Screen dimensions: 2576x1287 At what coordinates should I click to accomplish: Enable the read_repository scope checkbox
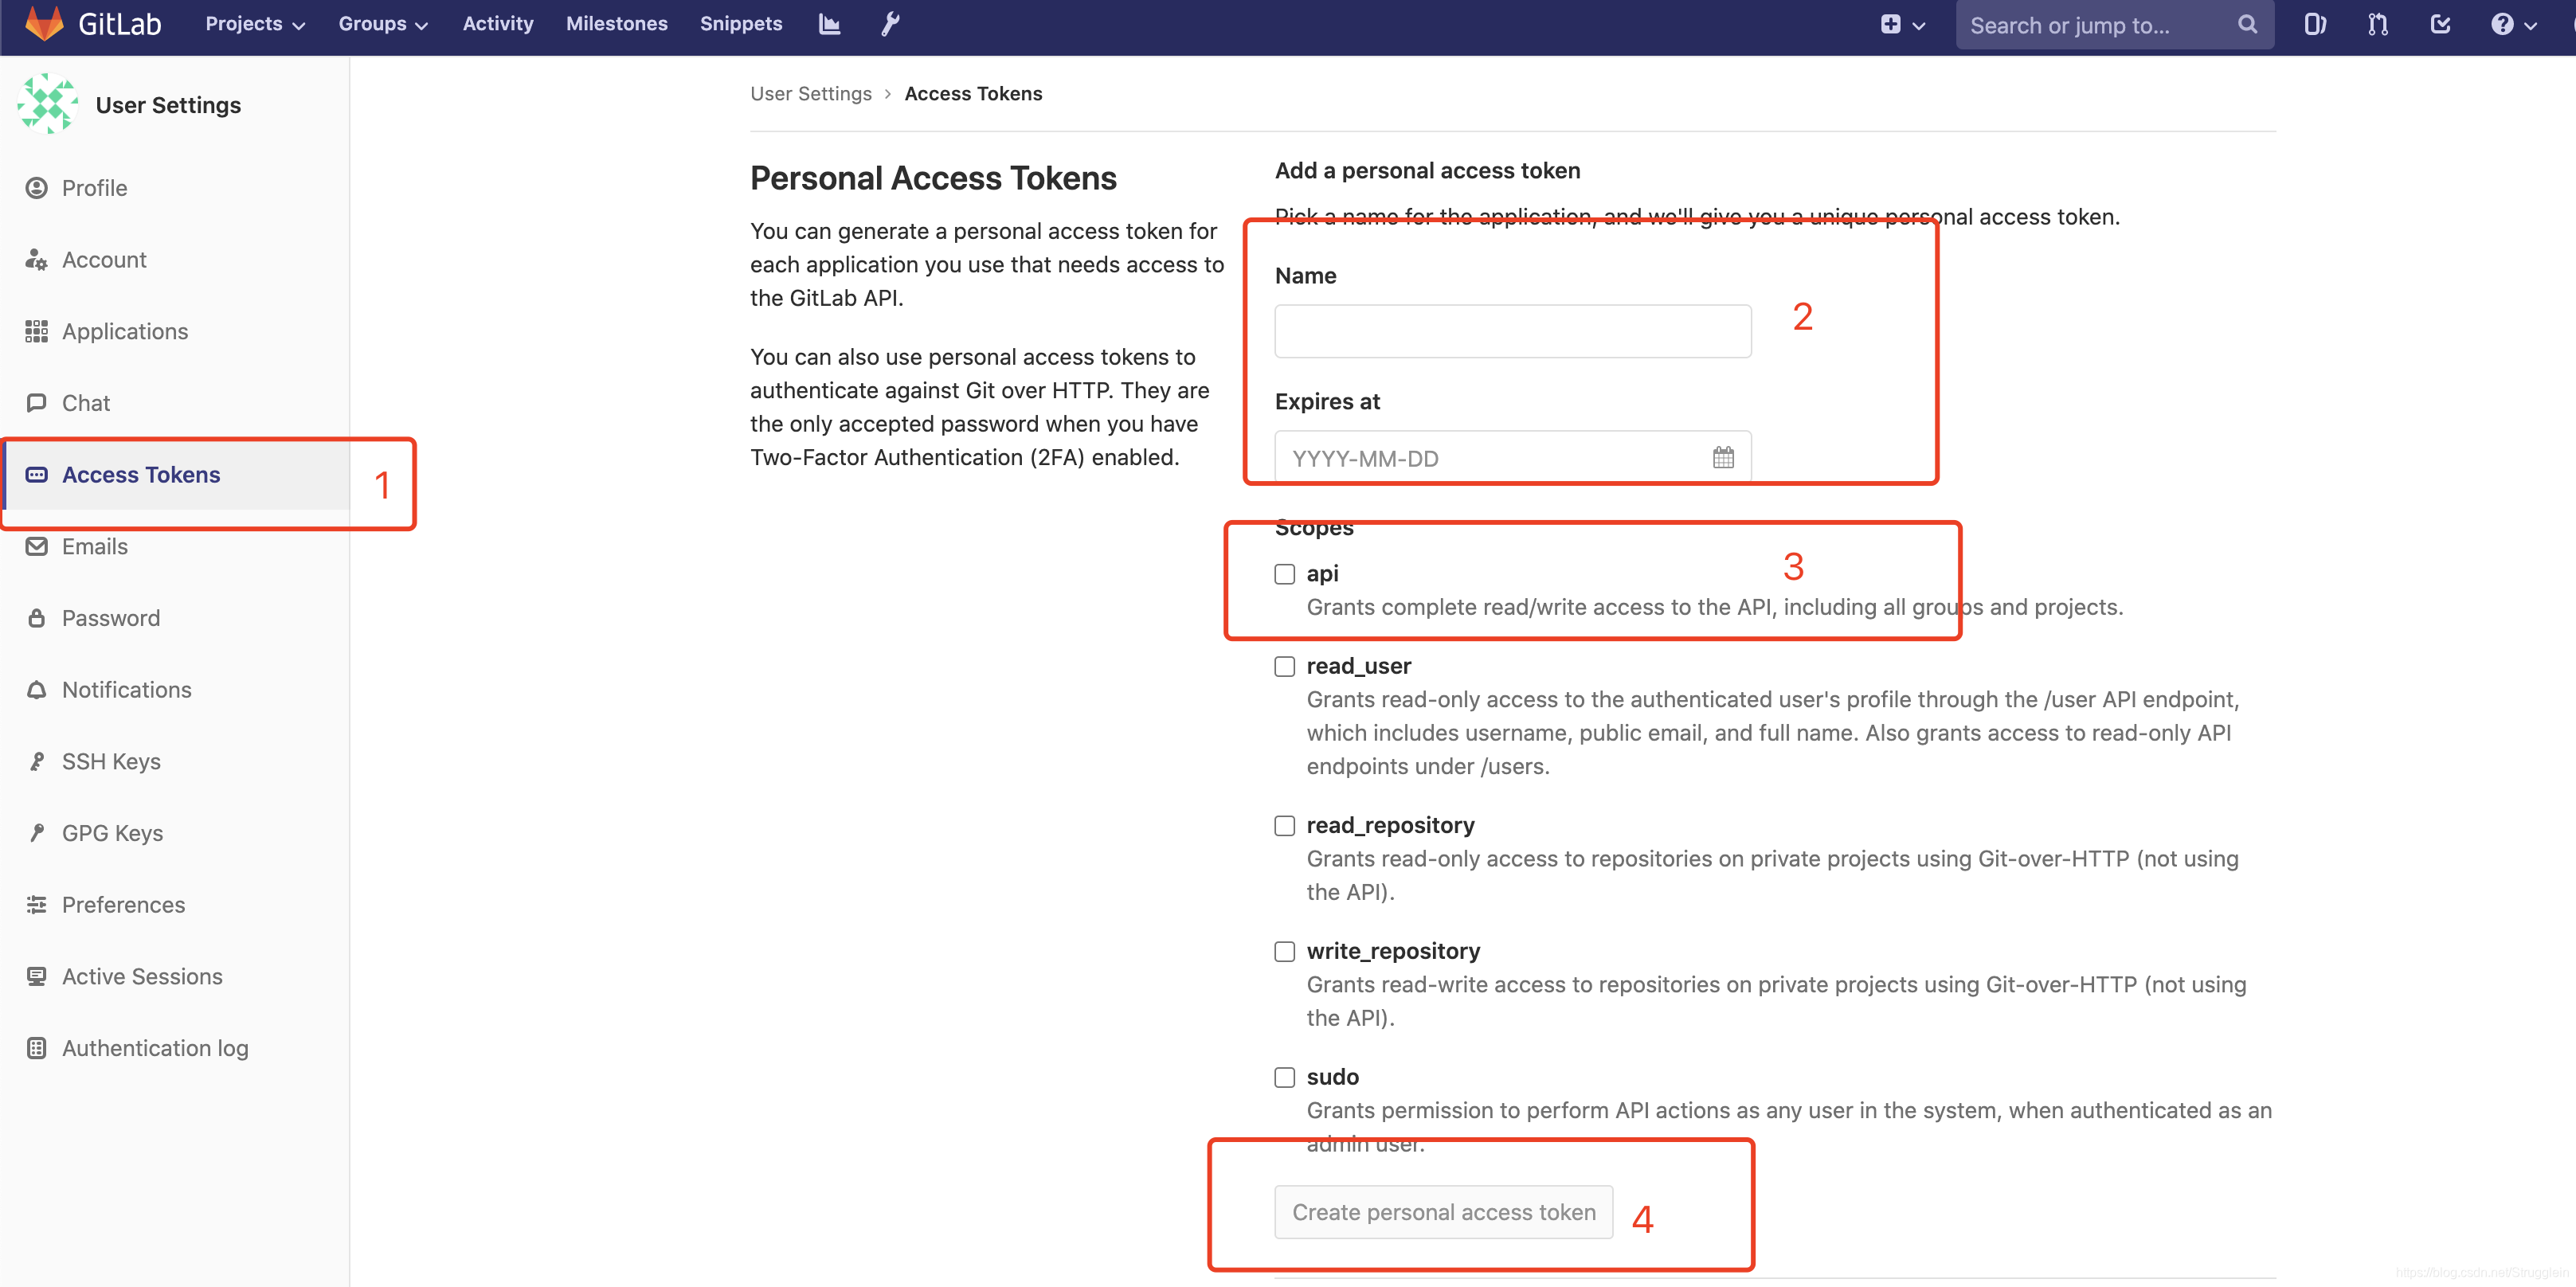coord(1284,826)
